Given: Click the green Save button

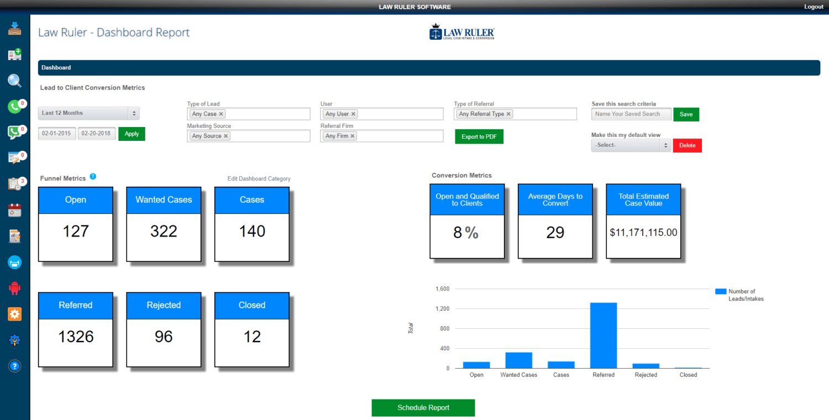Looking at the screenshot, I should (686, 114).
